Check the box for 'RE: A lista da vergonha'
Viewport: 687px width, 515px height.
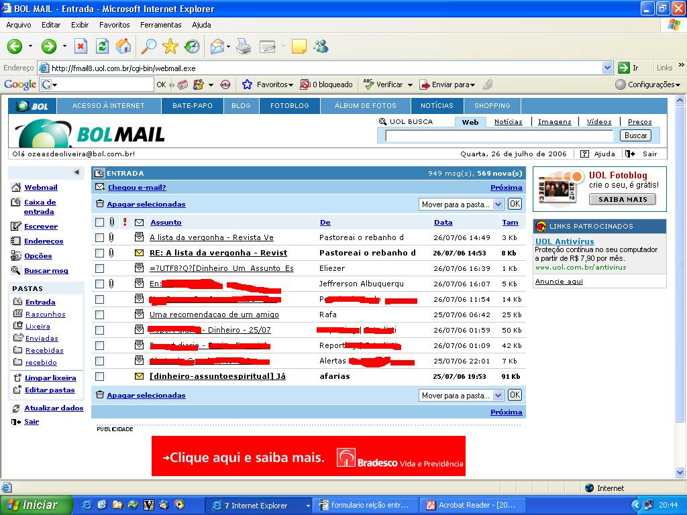99,253
